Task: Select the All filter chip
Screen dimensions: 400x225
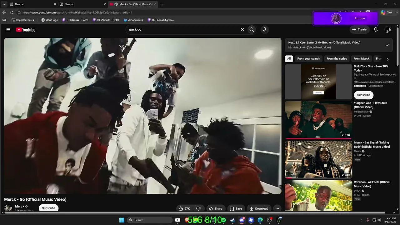Action: point(289,59)
